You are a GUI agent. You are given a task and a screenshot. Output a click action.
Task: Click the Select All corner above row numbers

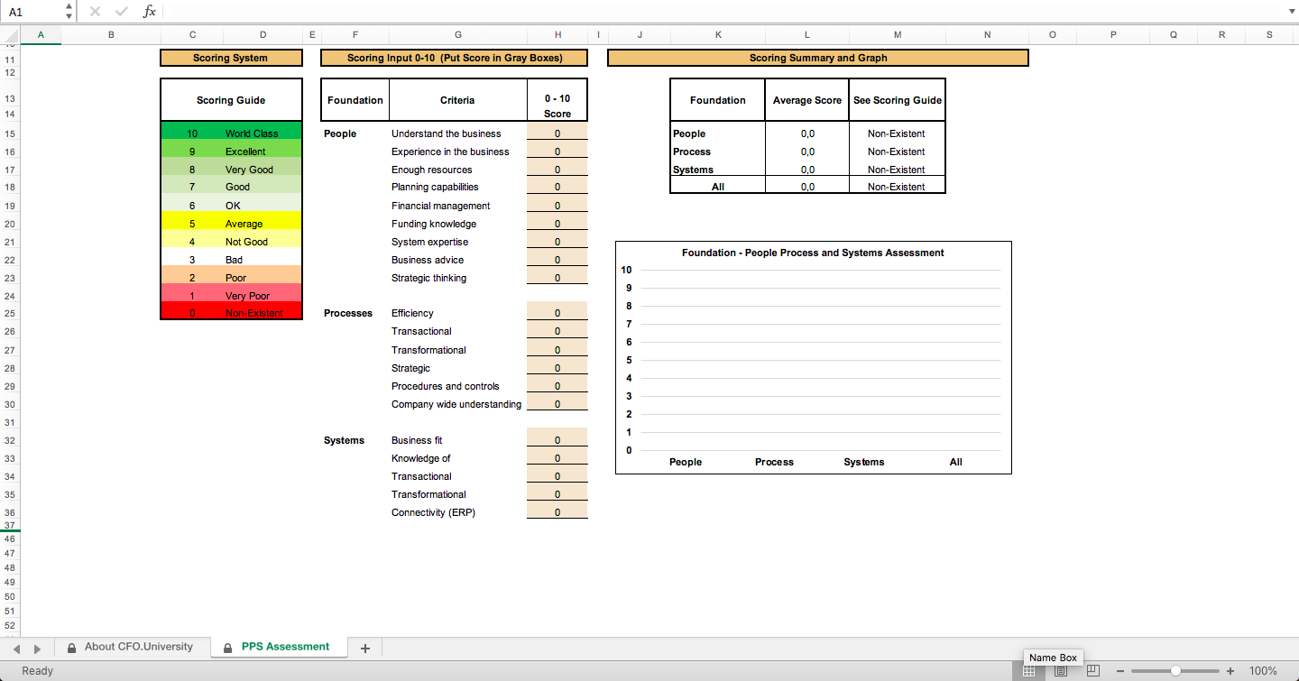click(x=10, y=35)
